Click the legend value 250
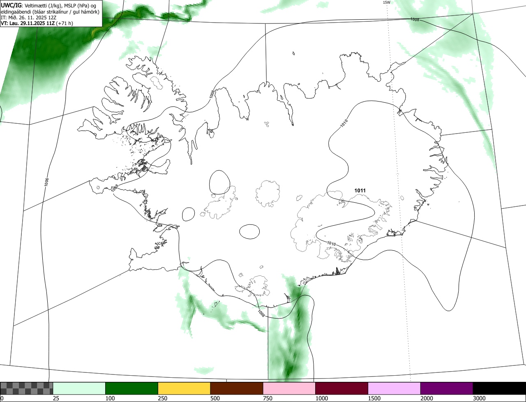 [162, 398]
